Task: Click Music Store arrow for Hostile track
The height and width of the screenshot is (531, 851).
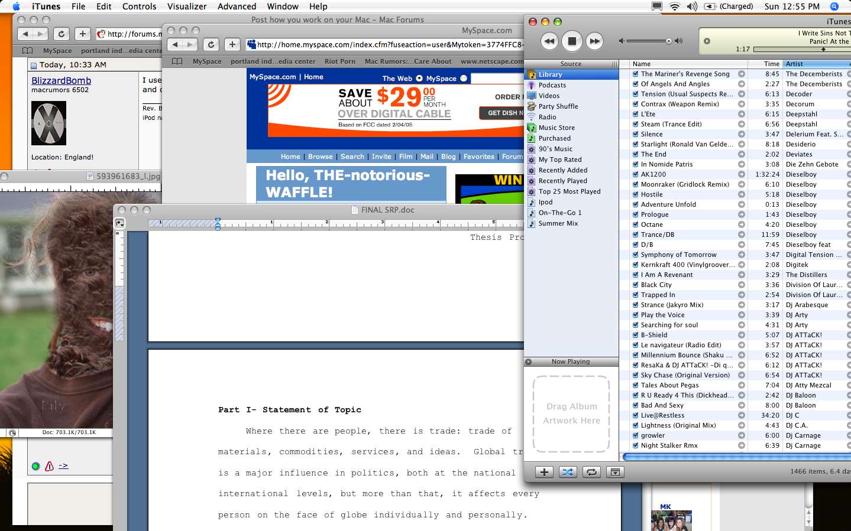Action: tap(741, 194)
